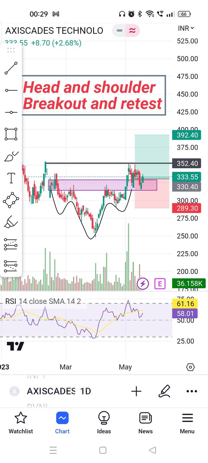Select the purple rectangle zone drawing
The height and width of the screenshot is (463, 208).
[x=102, y=185]
